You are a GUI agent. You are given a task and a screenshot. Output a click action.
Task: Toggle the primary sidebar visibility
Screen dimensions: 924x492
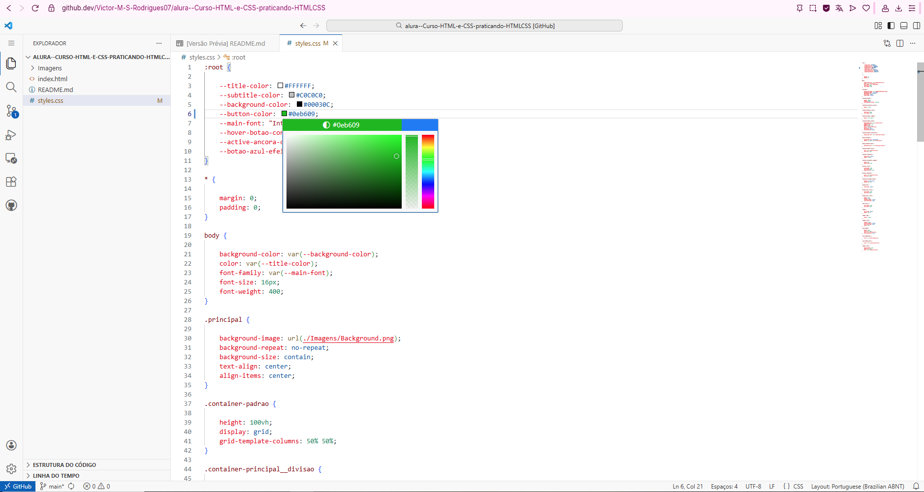(891, 26)
